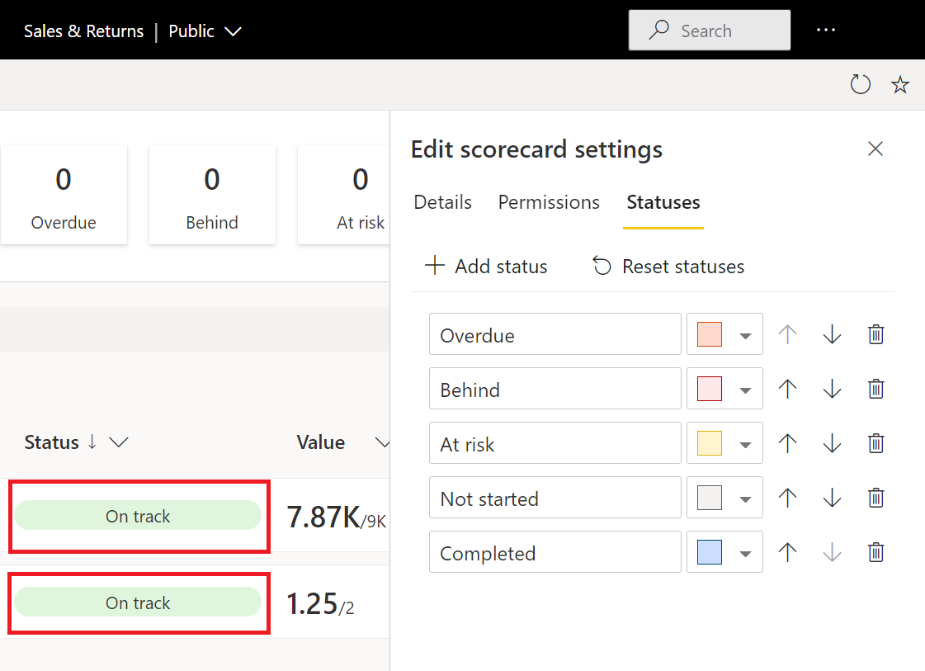Move the Not started status down
The width and height of the screenshot is (925, 671).
(x=832, y=498)
